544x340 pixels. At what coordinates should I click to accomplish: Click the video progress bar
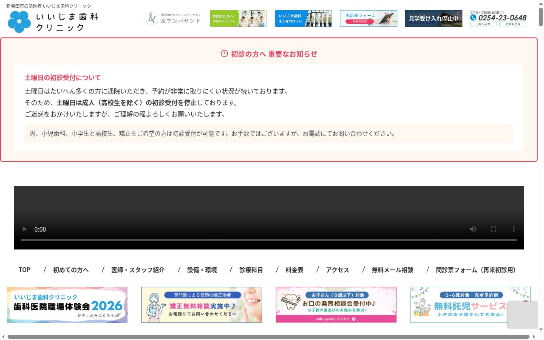(269, 240)
